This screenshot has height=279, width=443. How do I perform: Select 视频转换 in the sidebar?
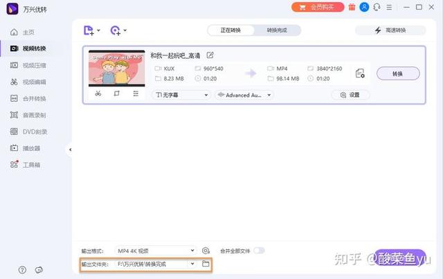click(x=28, y=48)
